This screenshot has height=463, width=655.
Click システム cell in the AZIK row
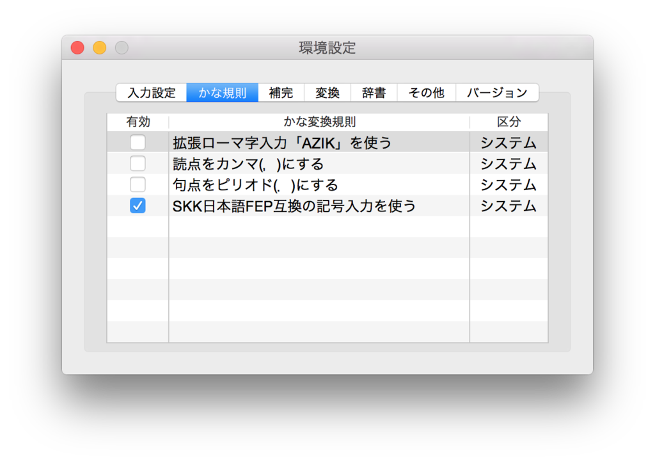click(509, 143)
